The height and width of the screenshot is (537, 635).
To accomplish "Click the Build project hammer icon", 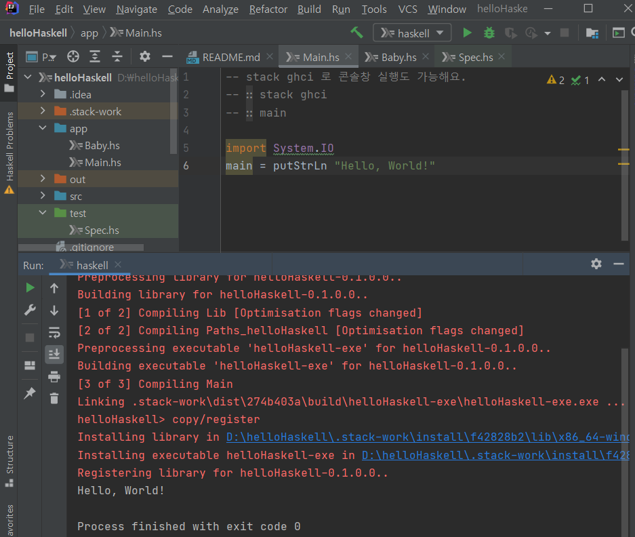I will pos(356,33).
